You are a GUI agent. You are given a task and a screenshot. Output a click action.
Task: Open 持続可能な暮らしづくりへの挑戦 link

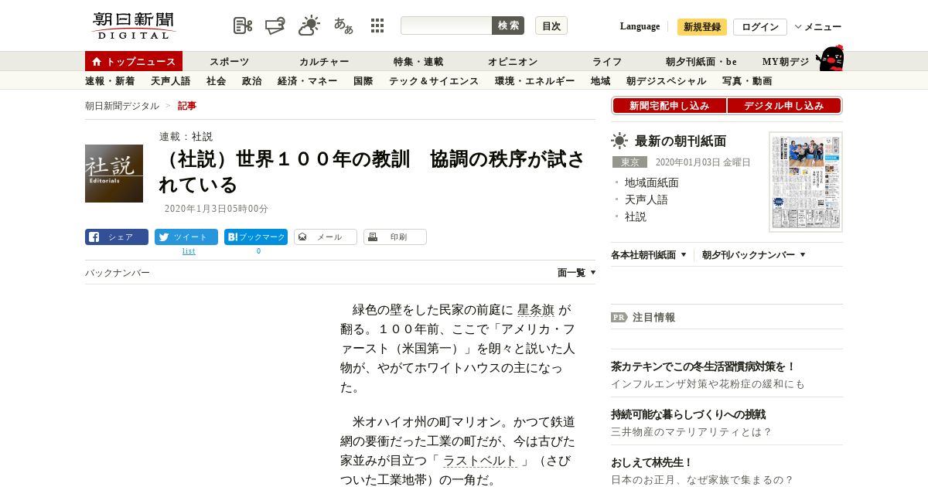tap(688, 414)
